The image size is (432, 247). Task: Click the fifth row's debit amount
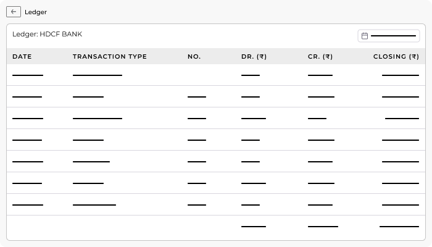(x=251, y=162)
